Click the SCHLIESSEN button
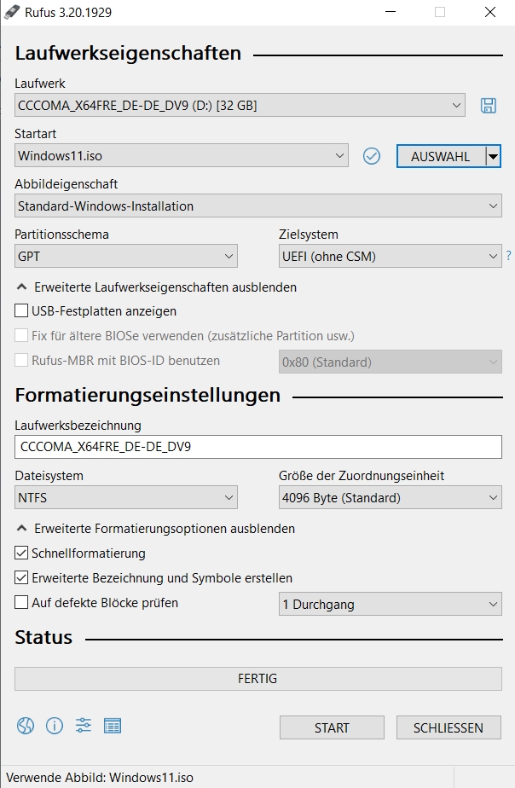The image size is (515, 788). click(448, 727)
